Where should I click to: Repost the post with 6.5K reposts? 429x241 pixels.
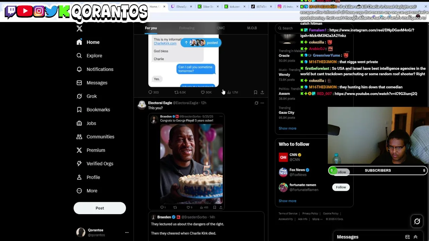point(180,92)
